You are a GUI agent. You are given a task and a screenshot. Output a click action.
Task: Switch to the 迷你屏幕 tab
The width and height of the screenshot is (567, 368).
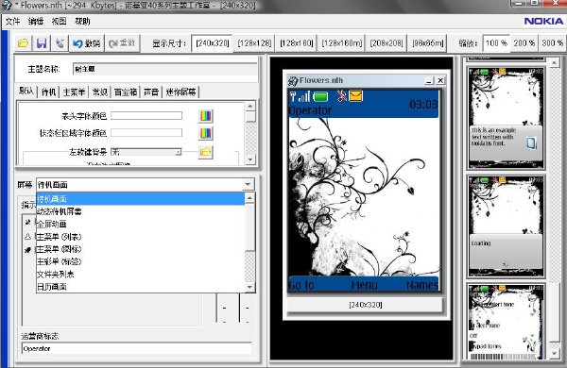pyautogui.click(x=180, y=92)
